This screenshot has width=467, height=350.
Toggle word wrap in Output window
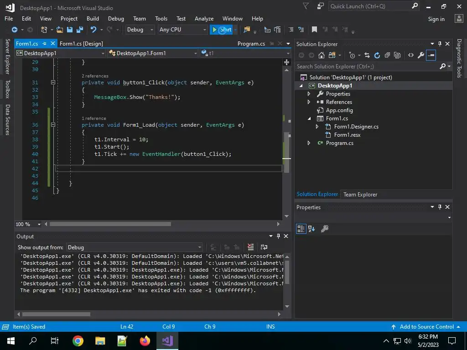pyautogui.click(x=264, y=247)
